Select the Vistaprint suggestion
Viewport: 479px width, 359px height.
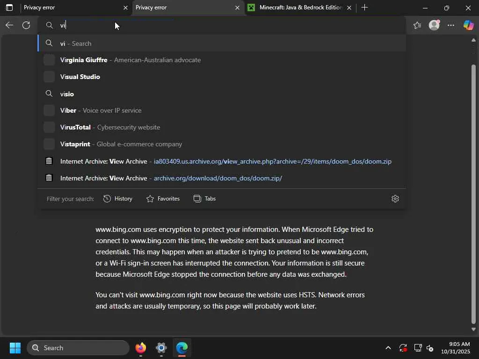point(222,144)
